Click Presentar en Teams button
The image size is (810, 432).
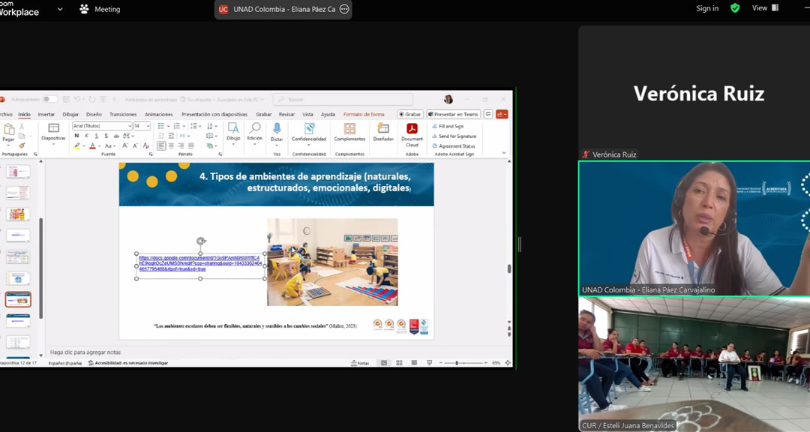[454, 114]
